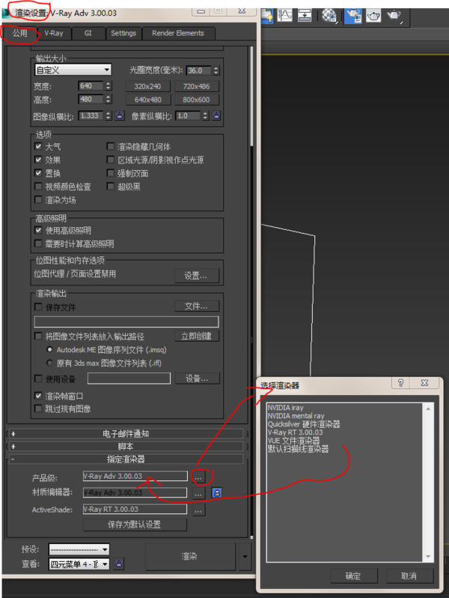The image size is (449, 598).
Task: Open the dropdown arrow beside 渲染 button
Action: tap(245, 557)
